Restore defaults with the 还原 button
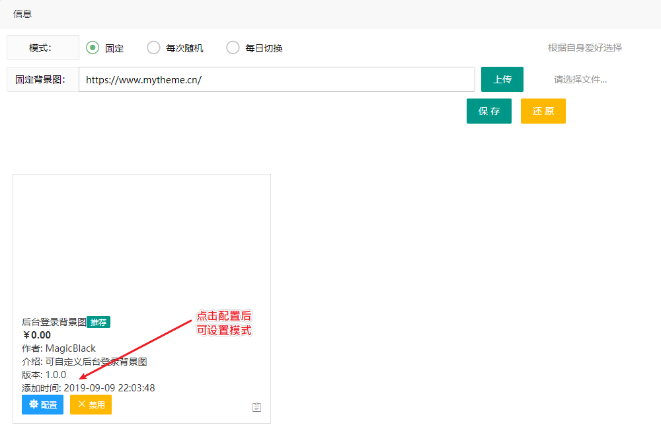 click(543, 111)
